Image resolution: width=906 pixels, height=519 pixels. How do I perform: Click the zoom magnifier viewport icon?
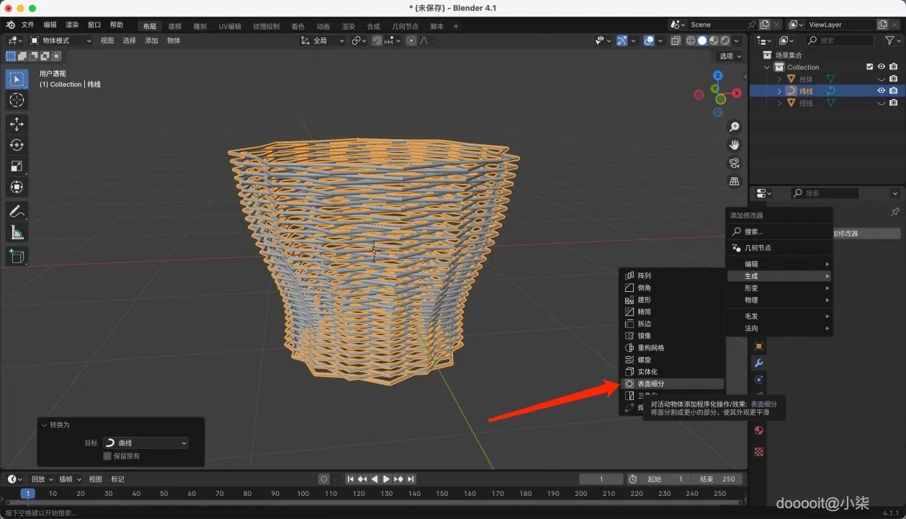(734, 127)
